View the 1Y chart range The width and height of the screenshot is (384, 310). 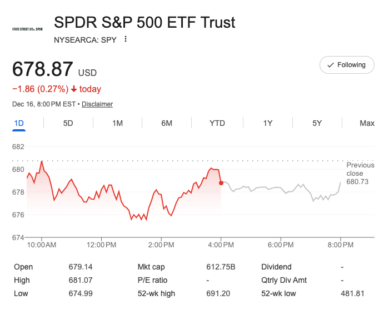click(x=268, y=123)
